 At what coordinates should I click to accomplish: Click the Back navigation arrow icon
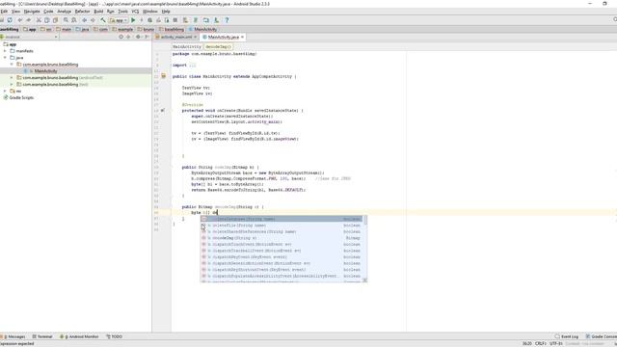click(84, 20)
